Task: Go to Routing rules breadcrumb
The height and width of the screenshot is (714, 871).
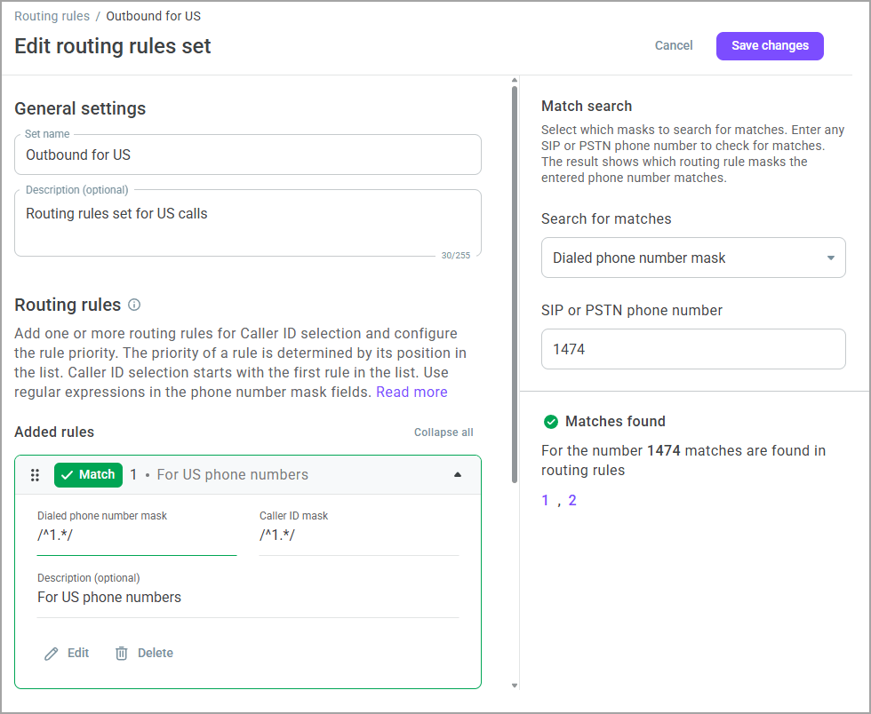Action: pos(52,16)
